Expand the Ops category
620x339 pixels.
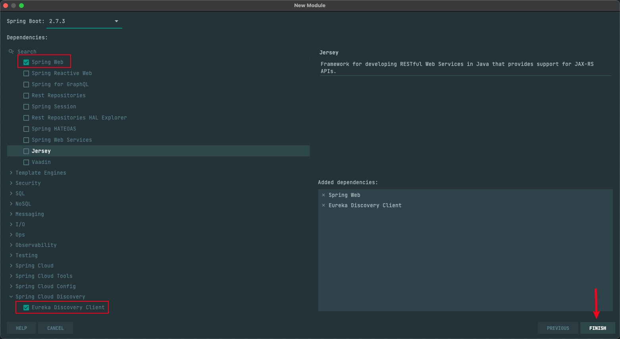pyautogui.click(x=11, y=235)
